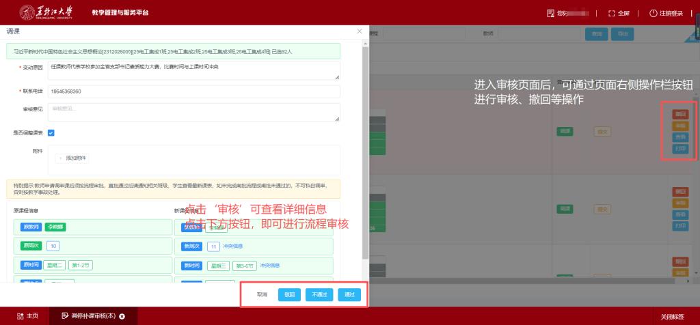This screenshot has height=325, width=700.
Task: Close the 调课 dialog with the X
Action: pyautogui.click(x=360, y=31)
